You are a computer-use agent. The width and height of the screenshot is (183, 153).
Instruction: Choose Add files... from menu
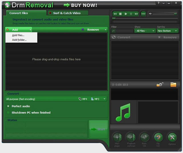click(x=21, y=35)
